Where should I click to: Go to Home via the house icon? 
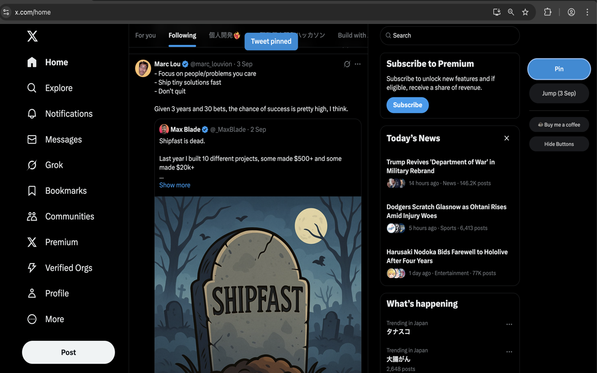click(x=32, y=62)
